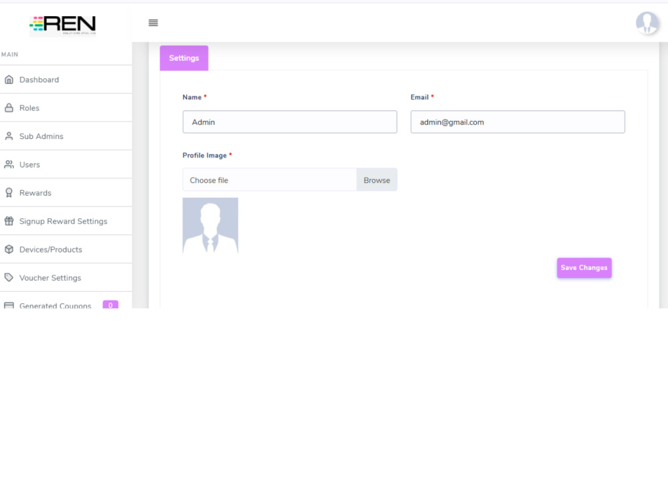Image resolution: width=668 pixels, height=501 pixels.
Task: Open the Rewards menu entry
Action: 66,193
